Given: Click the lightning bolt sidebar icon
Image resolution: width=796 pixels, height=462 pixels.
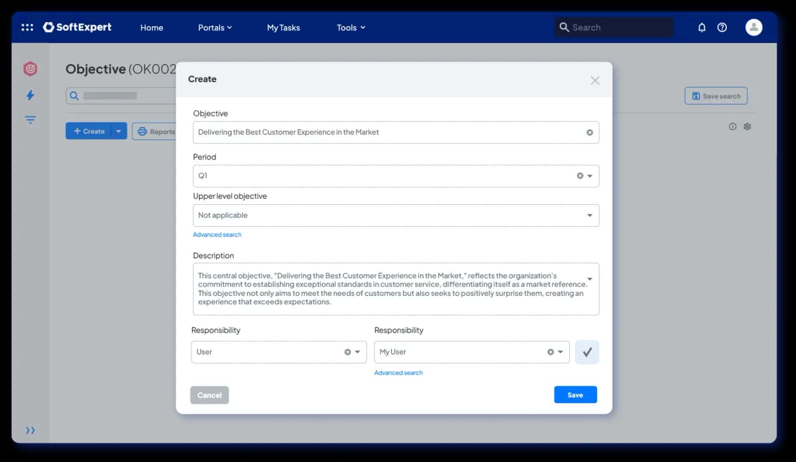Looking at the screenshot, I should [30, 95].
